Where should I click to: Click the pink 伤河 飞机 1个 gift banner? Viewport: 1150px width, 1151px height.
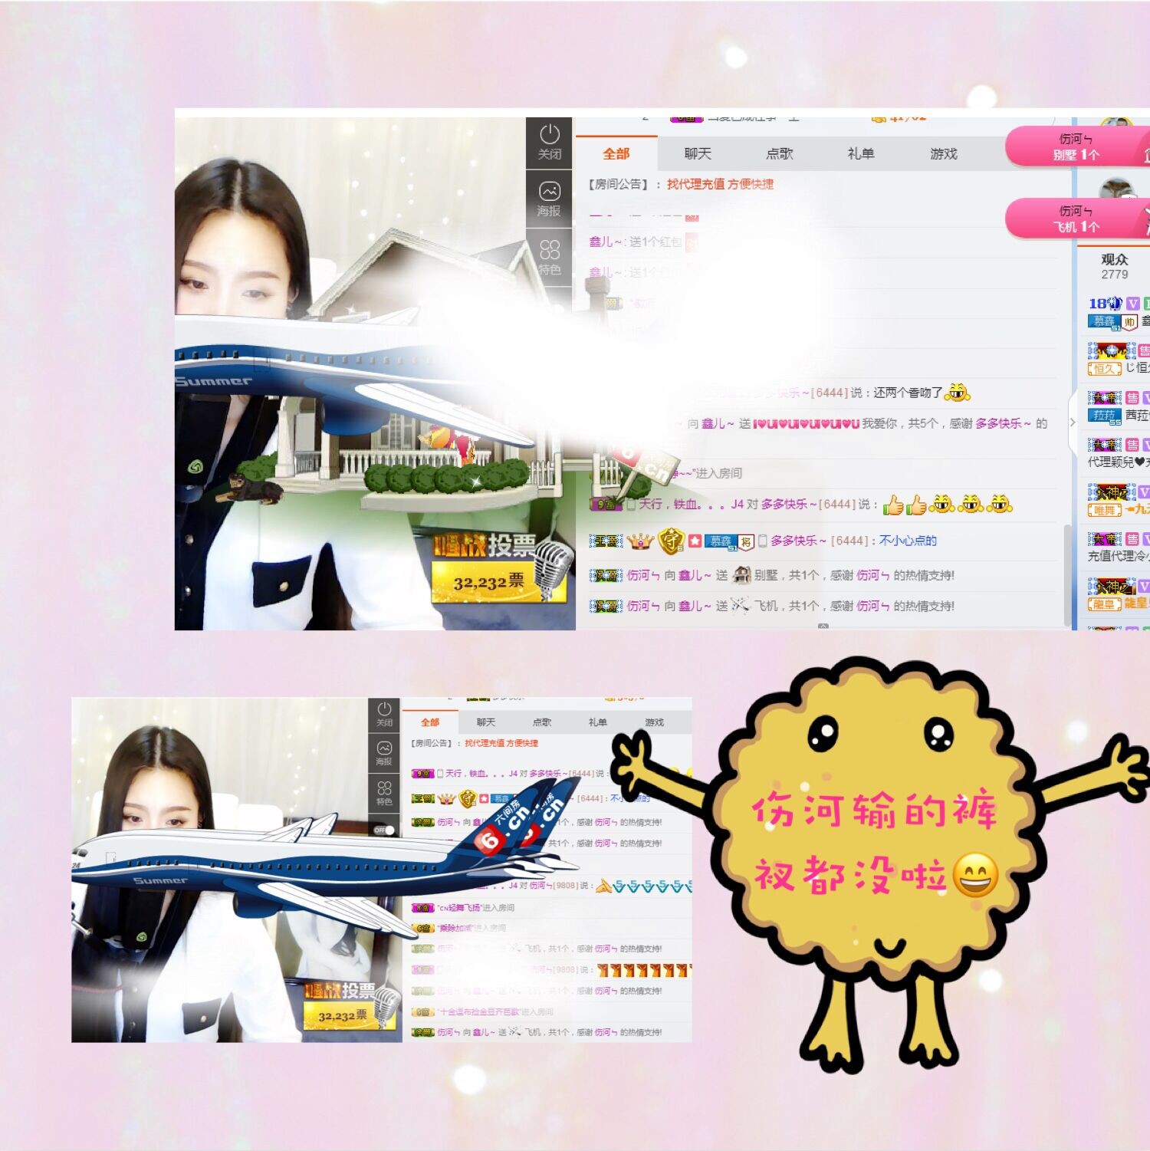tap(1077, 219)
